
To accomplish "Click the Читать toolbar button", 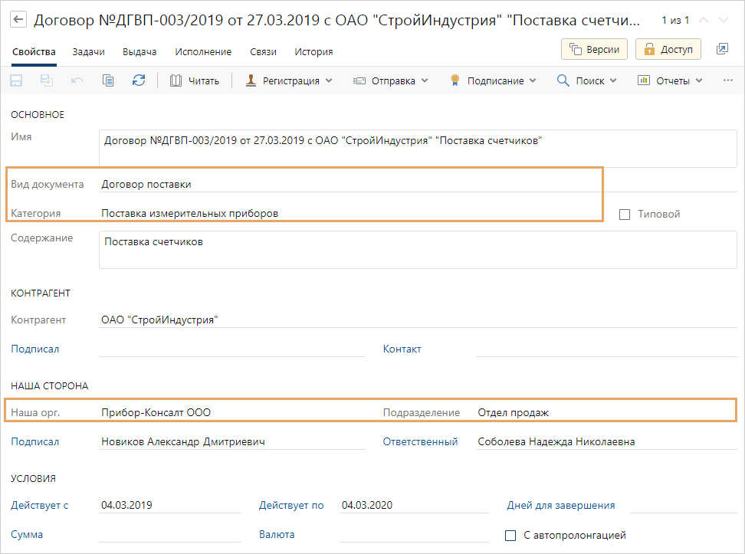I will (x=195, y=80).
